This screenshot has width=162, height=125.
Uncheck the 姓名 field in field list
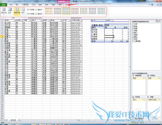click(x=133, y=26)
